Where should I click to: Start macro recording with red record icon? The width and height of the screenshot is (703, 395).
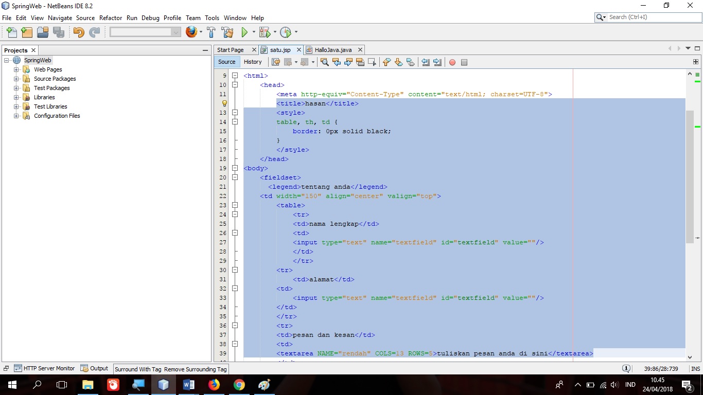(452, 62)
